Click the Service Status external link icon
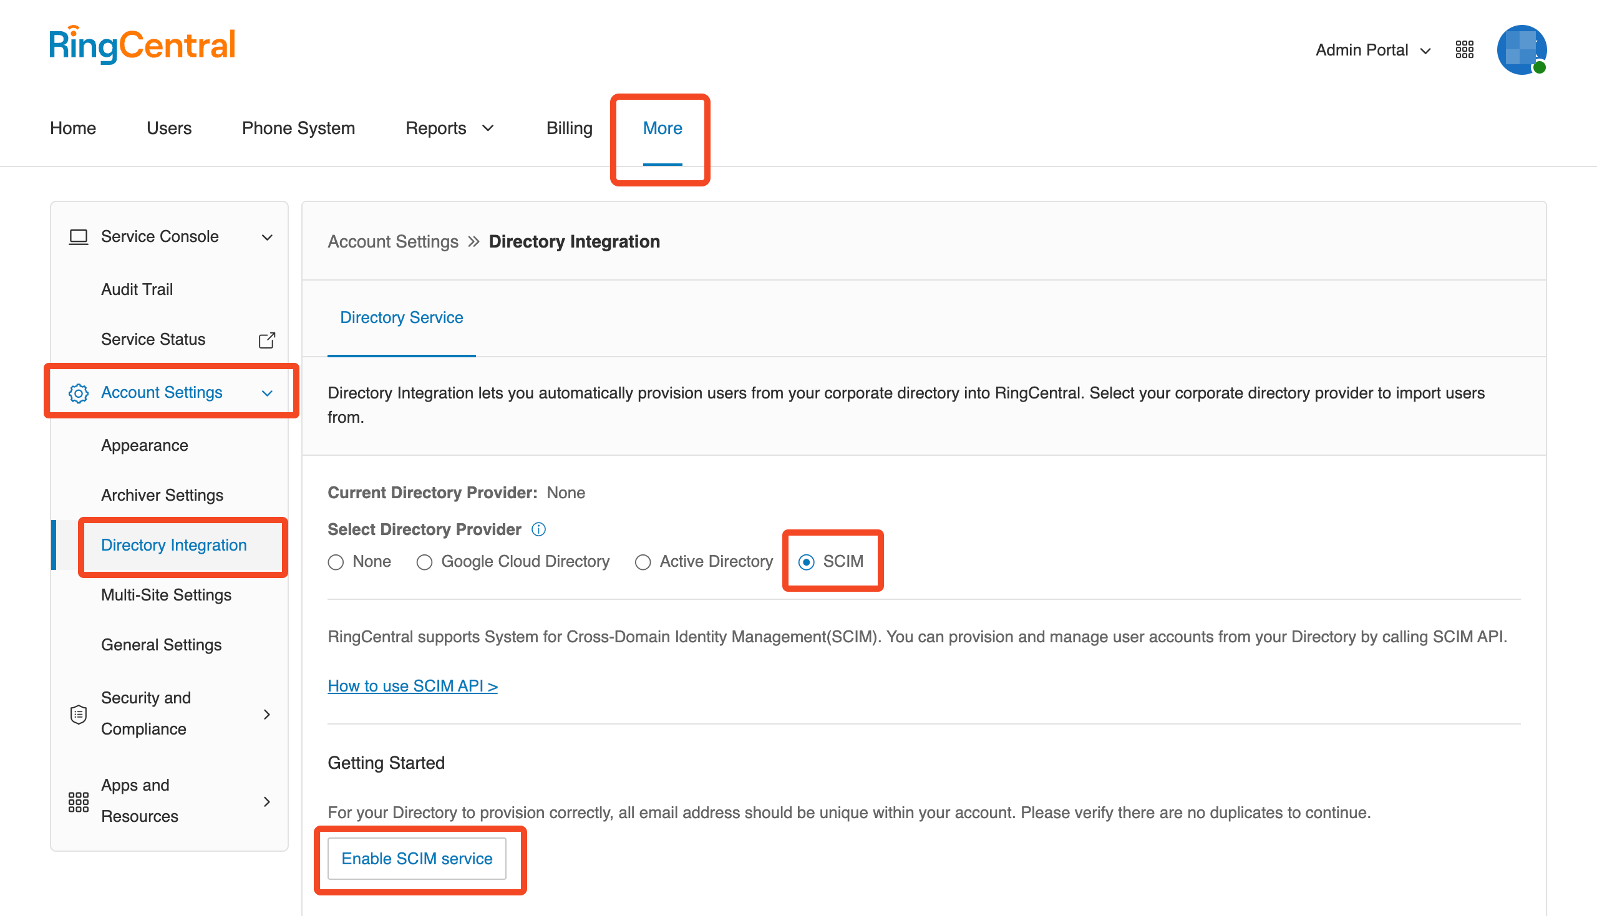 pyautogui.click(x=267, y=340)
